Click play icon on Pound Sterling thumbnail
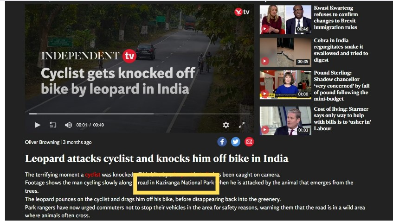393x221 pixels. (x=265, y=94)
